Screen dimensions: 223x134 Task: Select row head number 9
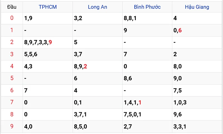pyautogui.click(x=12, y=126)
